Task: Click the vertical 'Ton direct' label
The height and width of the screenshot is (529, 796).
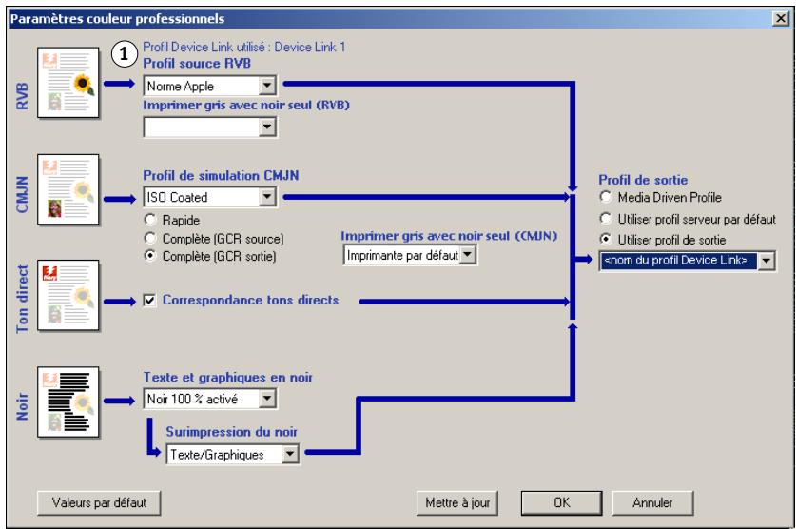Action: 22,299
